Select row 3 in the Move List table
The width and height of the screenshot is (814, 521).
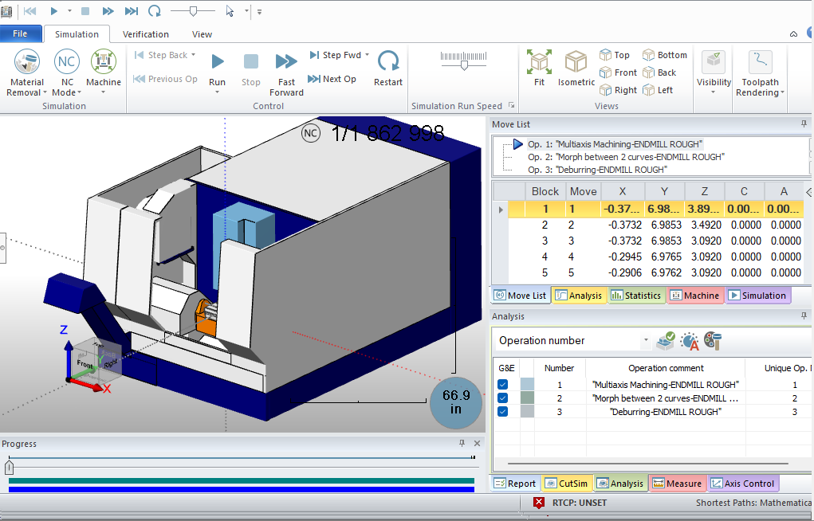tap(582, 241)
